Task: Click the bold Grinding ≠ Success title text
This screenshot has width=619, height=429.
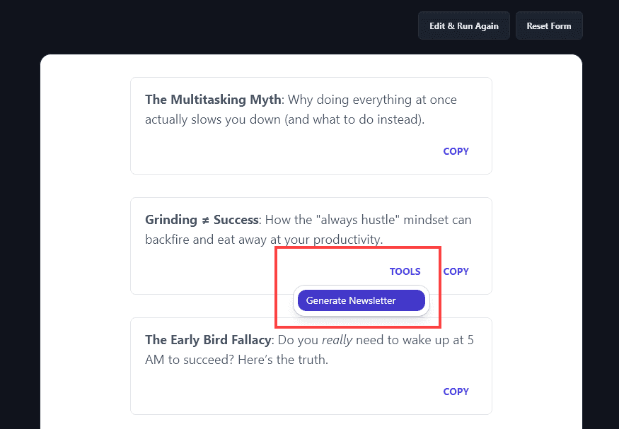Action: pos(202,220)
